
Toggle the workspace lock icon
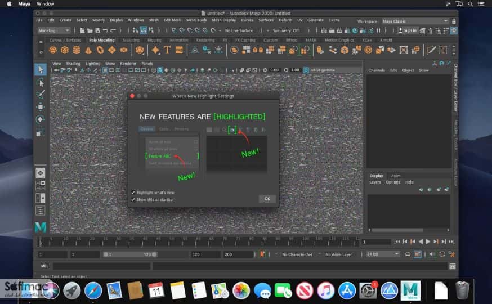[453, 21]
